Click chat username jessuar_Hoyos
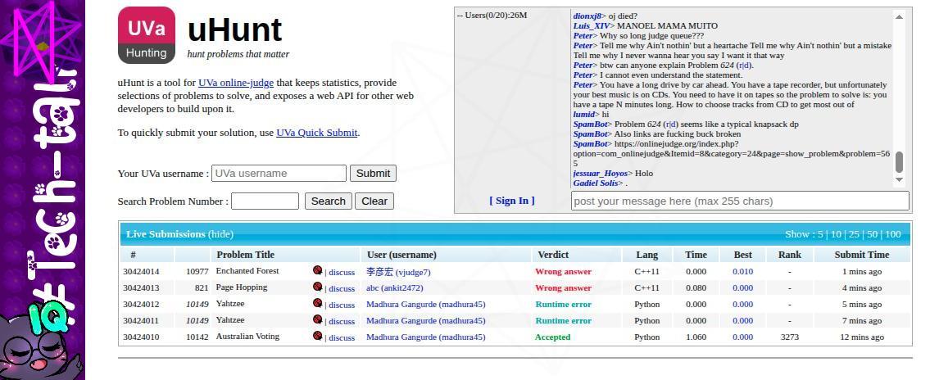Screen dimensions: 939x380 [x=600, y=173]
